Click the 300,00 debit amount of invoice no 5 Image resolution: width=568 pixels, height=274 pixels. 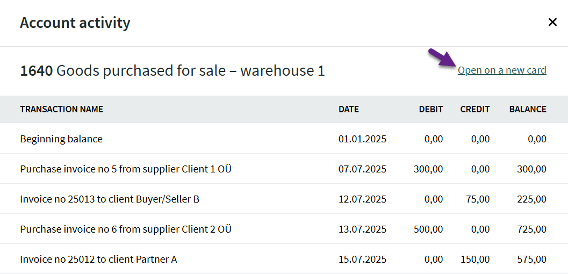click(x=428, y=169)
